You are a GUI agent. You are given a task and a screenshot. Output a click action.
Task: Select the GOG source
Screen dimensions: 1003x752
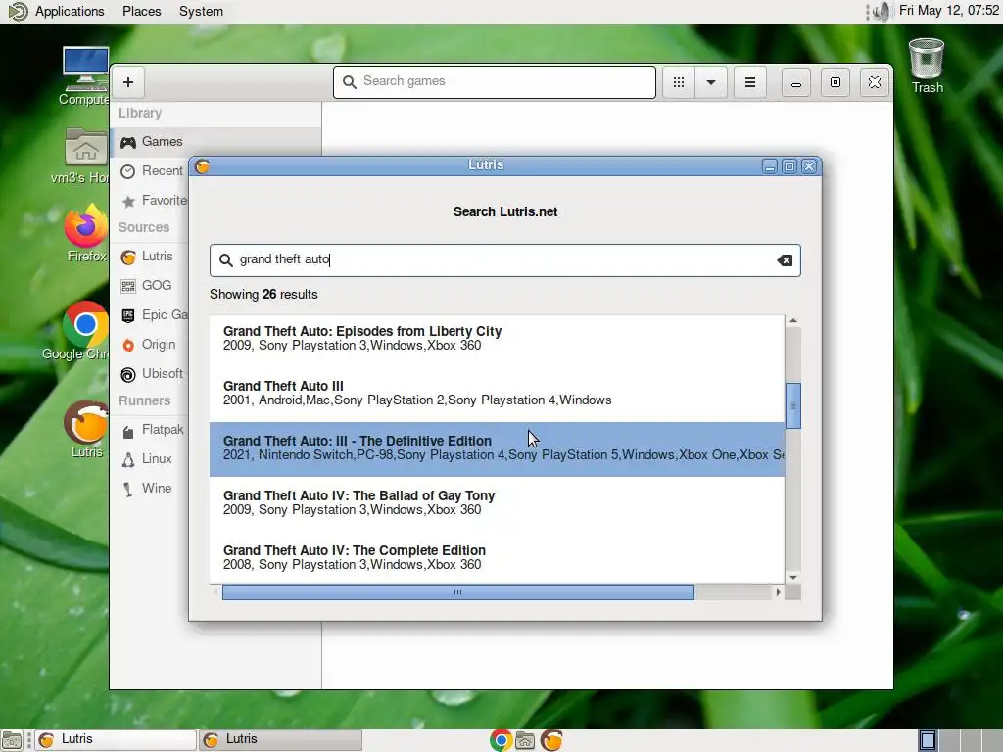[x=146, y=285]
